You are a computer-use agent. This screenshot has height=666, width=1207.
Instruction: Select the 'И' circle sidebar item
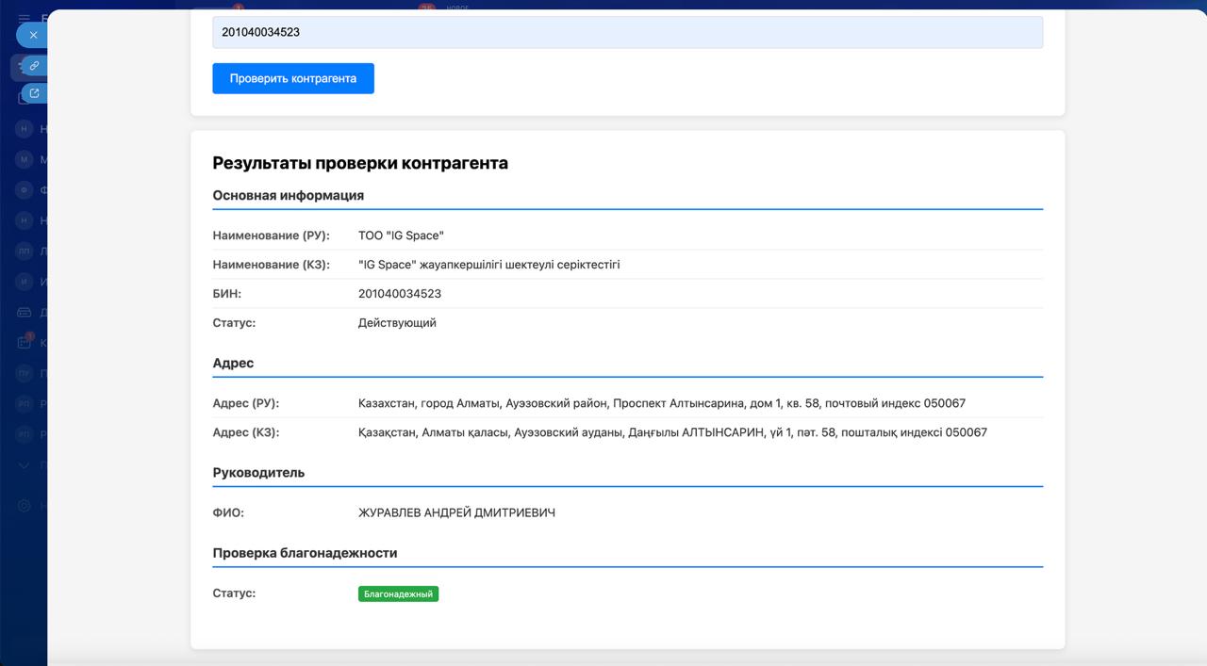pos(25,282)
